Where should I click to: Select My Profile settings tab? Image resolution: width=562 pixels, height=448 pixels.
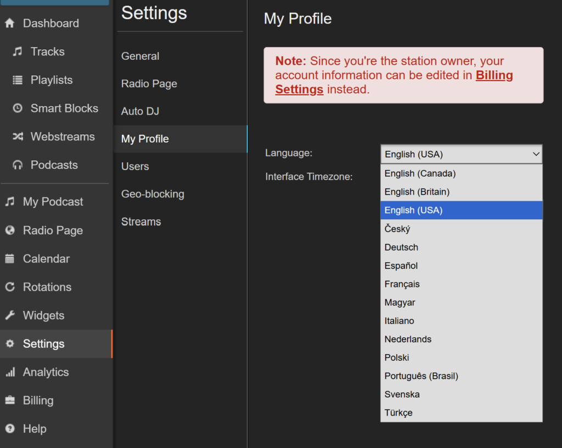[x=180, y=139]
